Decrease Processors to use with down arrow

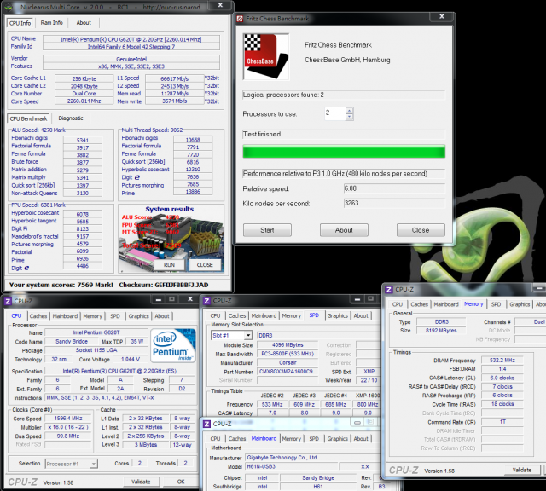[350, 117]
